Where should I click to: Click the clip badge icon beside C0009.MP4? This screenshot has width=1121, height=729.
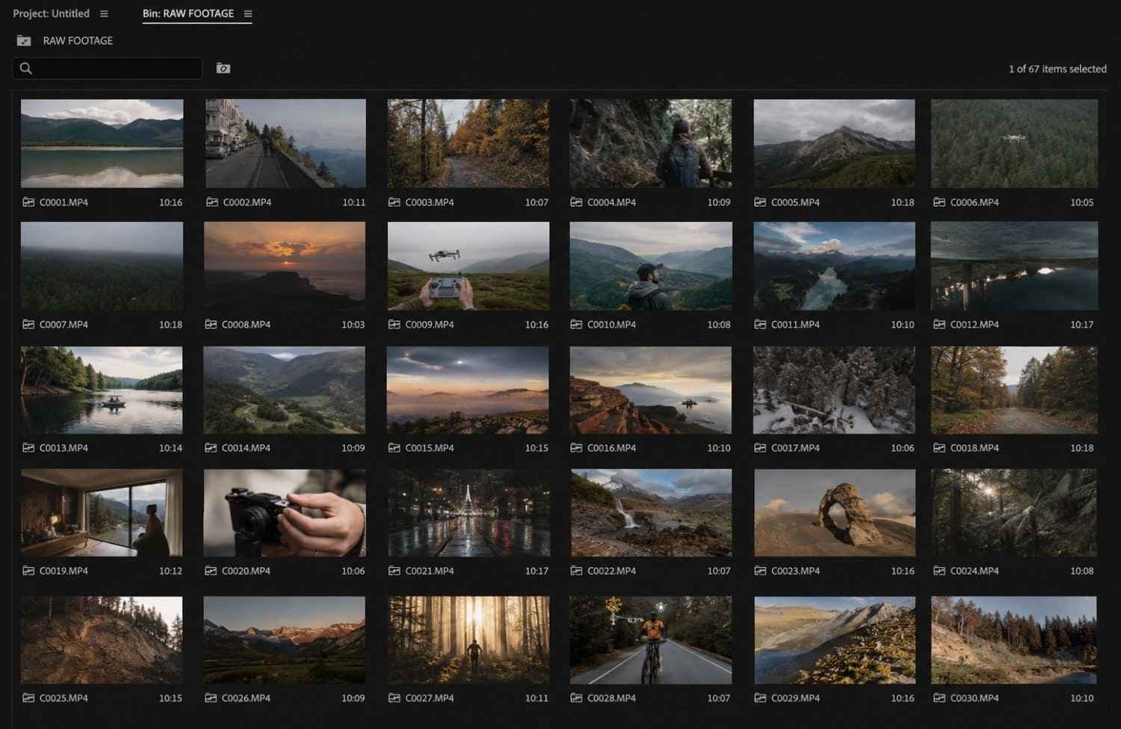(x=394, y=325)
